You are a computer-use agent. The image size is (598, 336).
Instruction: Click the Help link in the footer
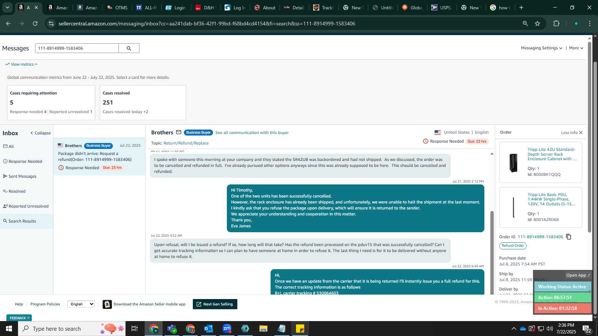[x=19, y=304]
